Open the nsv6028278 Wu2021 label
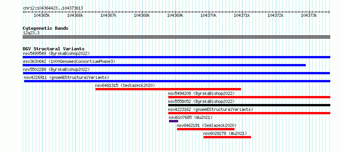This screenshot has width=341, height=152. 225,133
